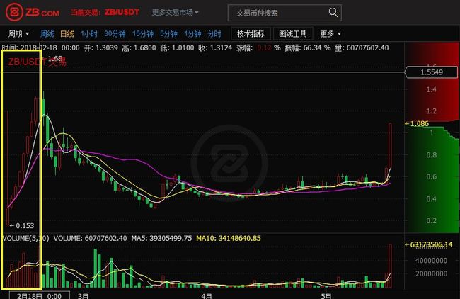Open the 画线工具 drawing tools button

coord(293,34)
